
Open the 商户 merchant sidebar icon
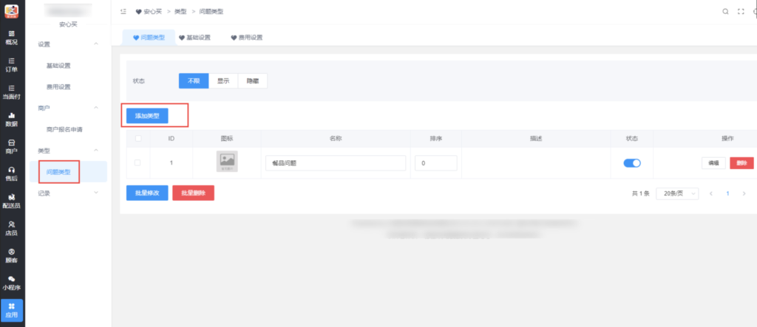12,147
